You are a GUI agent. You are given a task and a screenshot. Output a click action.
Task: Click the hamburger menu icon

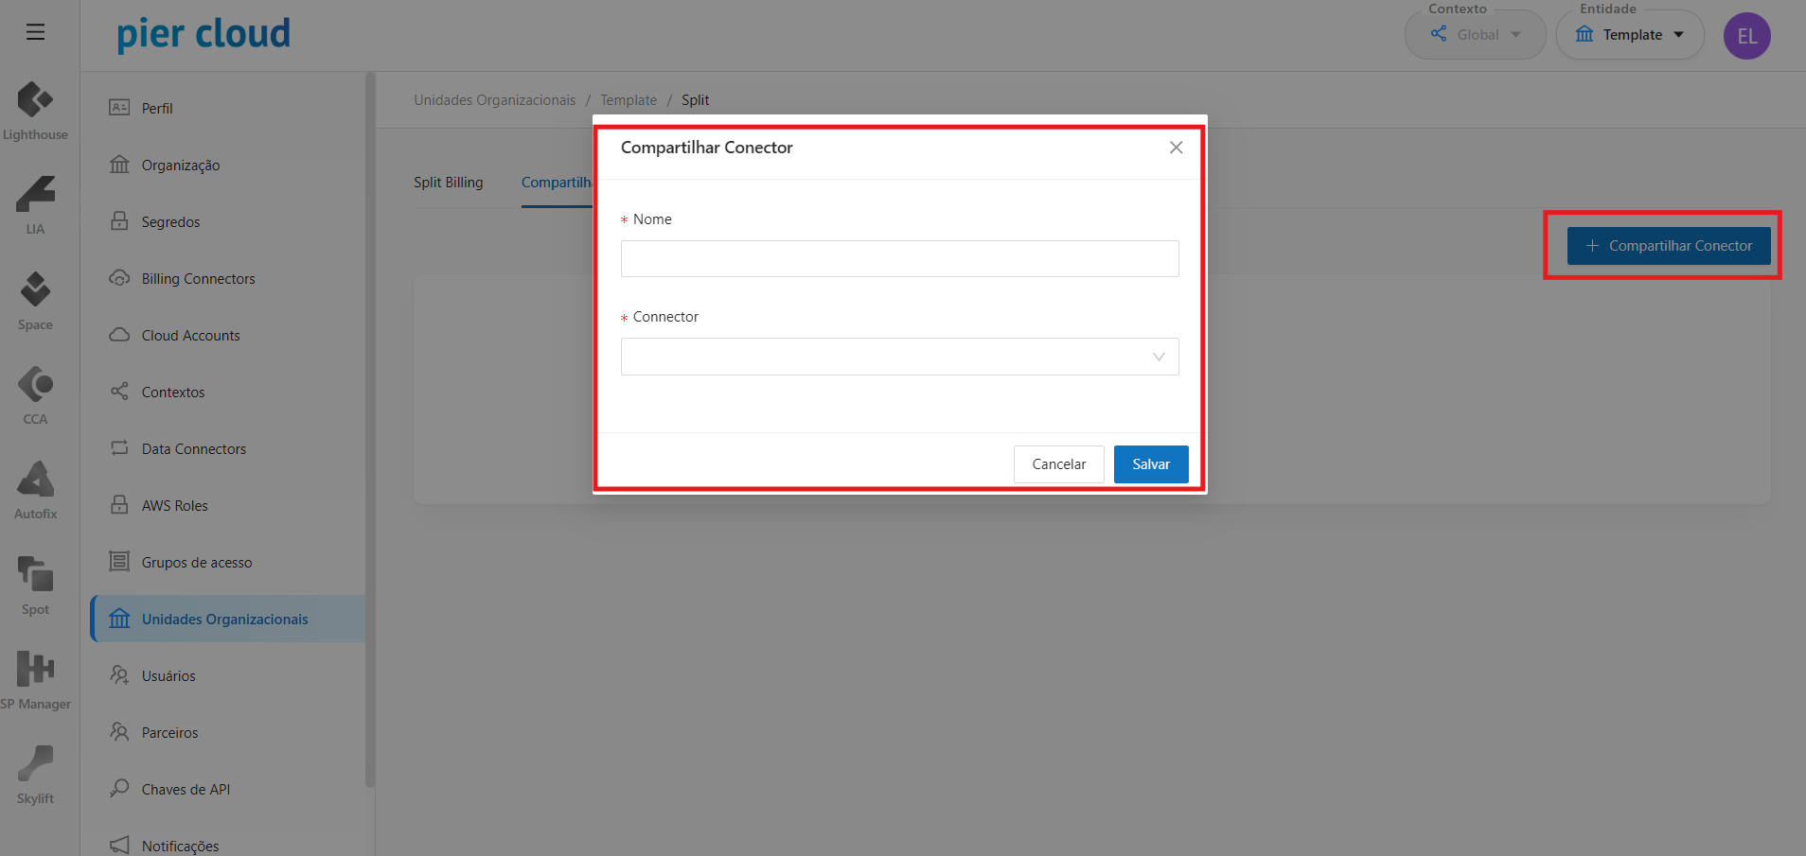[x=36, y=32]
